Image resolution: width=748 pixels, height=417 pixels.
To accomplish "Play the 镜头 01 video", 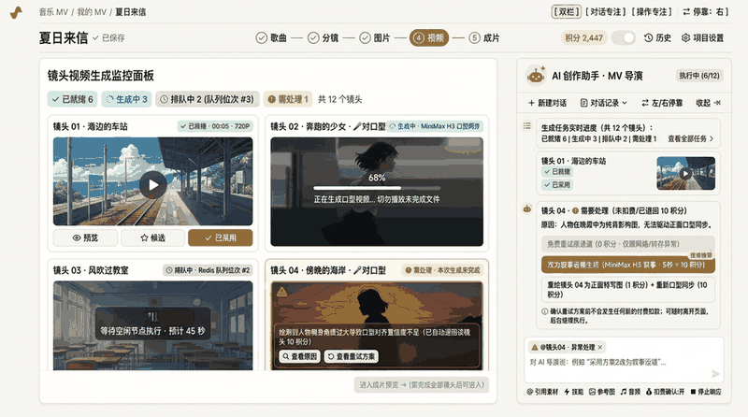I will coord(152,184).
